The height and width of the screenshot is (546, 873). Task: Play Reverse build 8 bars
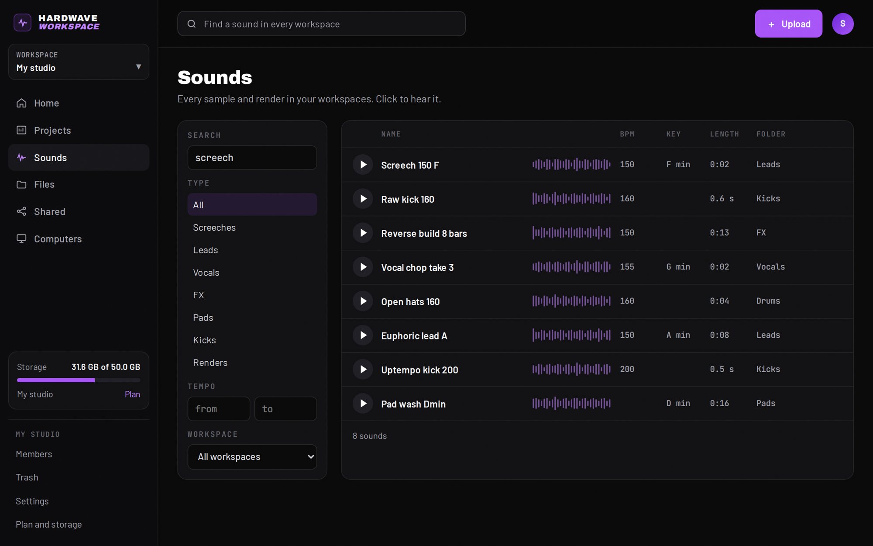point(363,233)
